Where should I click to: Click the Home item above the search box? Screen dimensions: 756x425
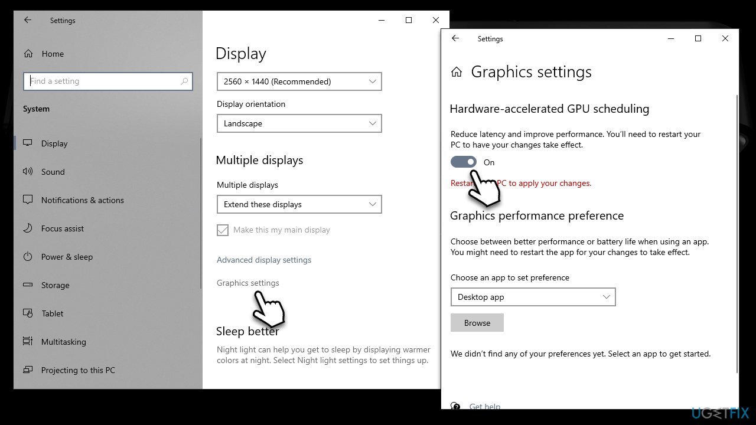pyautogui.click(x=52, y=54)
